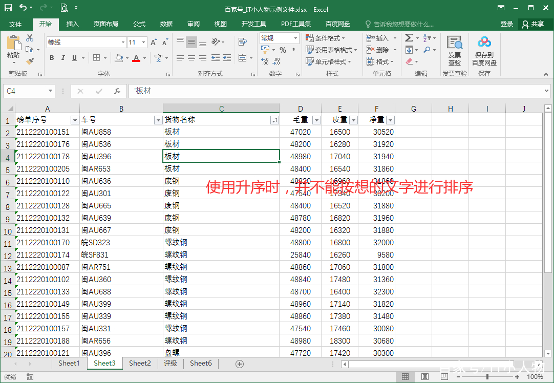Screen dimensions: 554x383
Task: Switch to 评级 worksheet tab
Action: pyautogui.click(x=171, y=363)
